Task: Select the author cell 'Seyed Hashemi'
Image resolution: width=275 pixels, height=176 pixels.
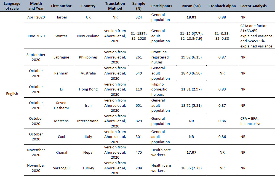Action: (61, 105)
